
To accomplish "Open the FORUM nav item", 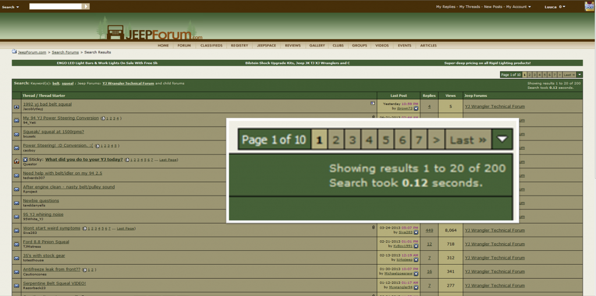I will (x=184, y=45).
